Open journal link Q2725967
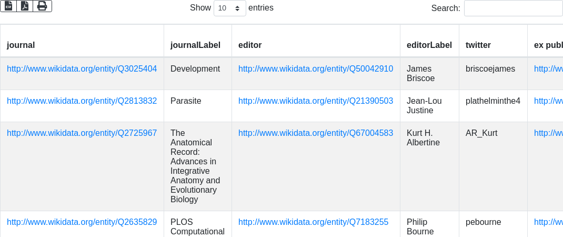 pyautogui.click(x=82, y=133)
